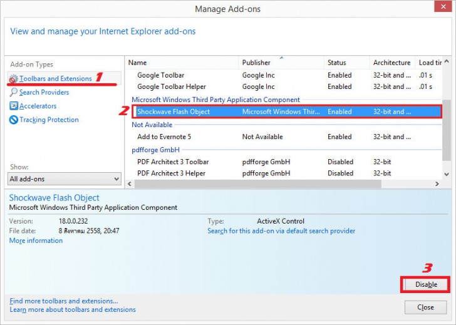The image size is (456, 325).
Task: Click the Architecture column header
Action: tap(392, 63)
